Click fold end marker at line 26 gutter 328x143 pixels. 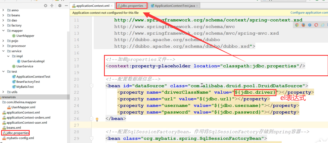[91, 118]
